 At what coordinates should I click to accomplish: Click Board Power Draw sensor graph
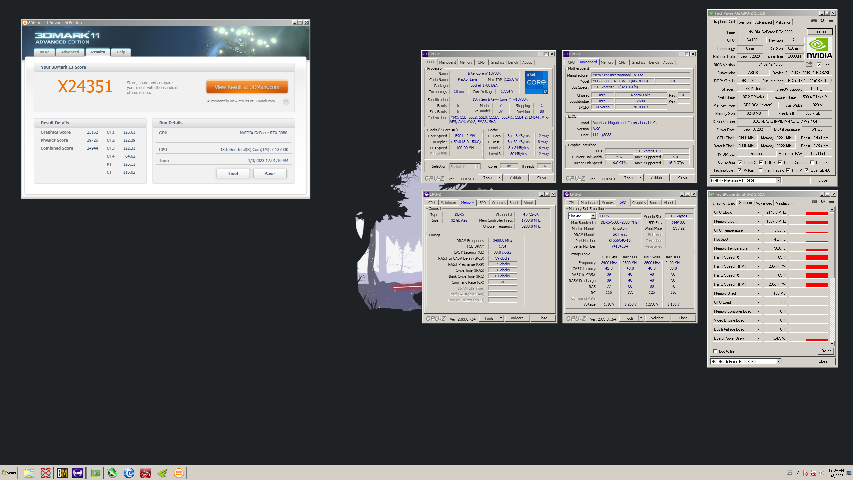pyautogui.click(x=808, y=338)
